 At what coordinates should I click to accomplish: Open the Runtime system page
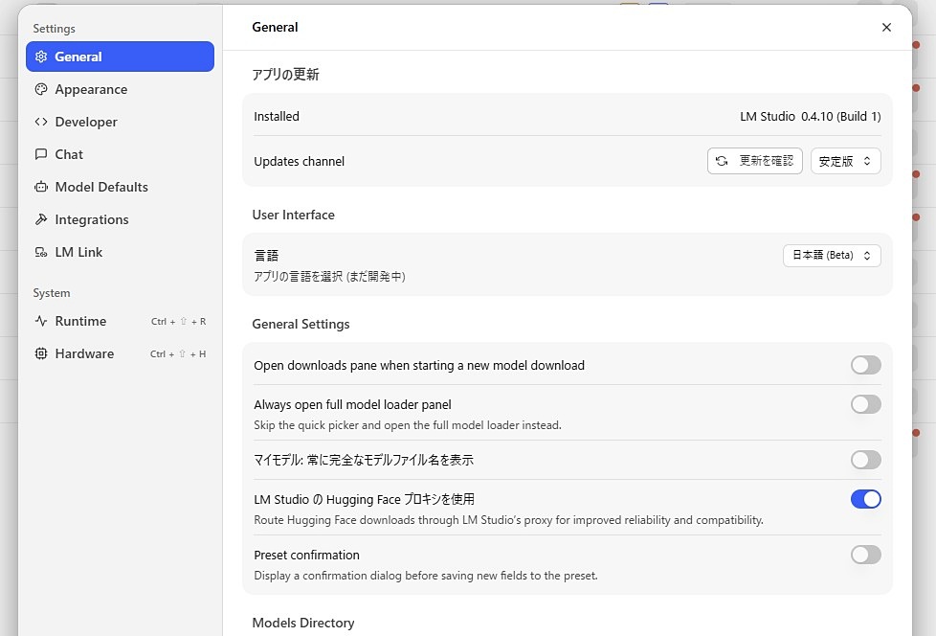click(120, 321)
